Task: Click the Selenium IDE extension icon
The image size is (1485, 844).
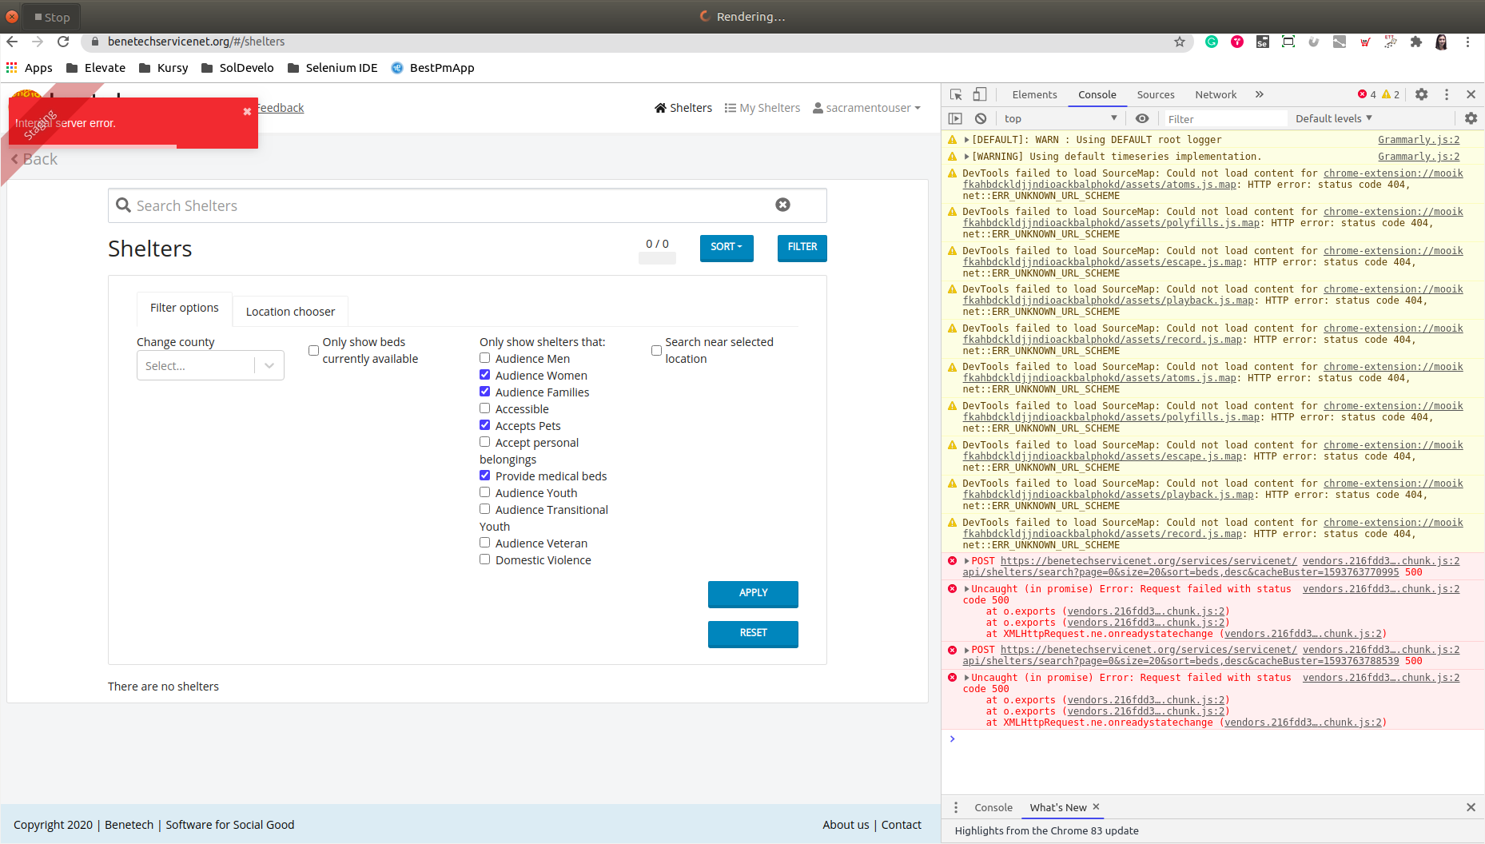Action: coord(1263,42)
